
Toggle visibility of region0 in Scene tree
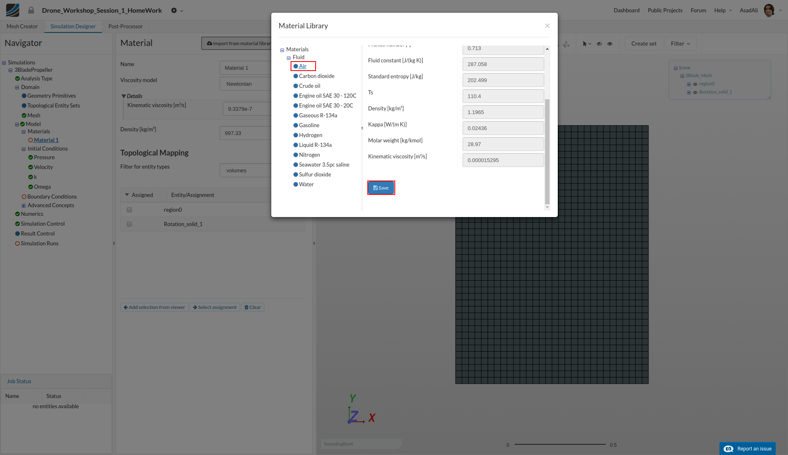pos(695,84)
